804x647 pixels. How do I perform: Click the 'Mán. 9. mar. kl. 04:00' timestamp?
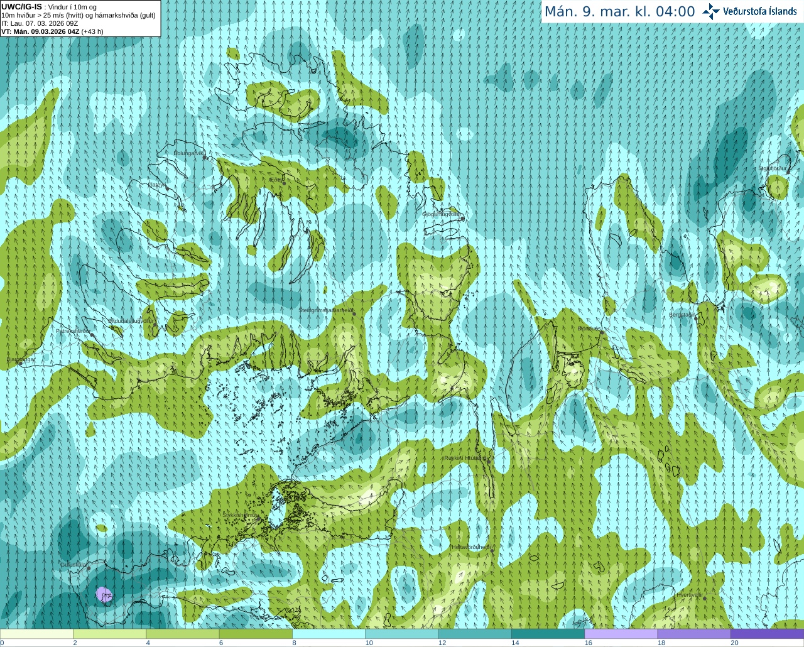point(619,11)
